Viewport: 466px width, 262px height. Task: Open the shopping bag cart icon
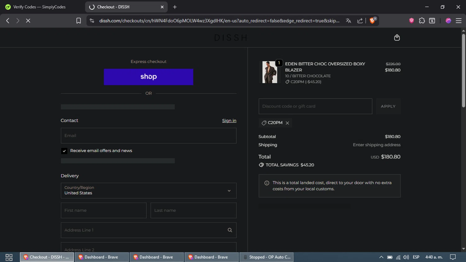(x=397, y=38)
